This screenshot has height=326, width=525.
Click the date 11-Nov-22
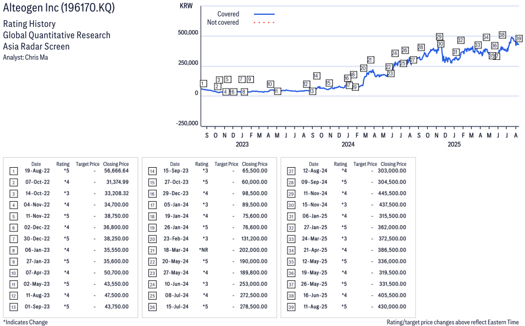click(x=37, y=216)
